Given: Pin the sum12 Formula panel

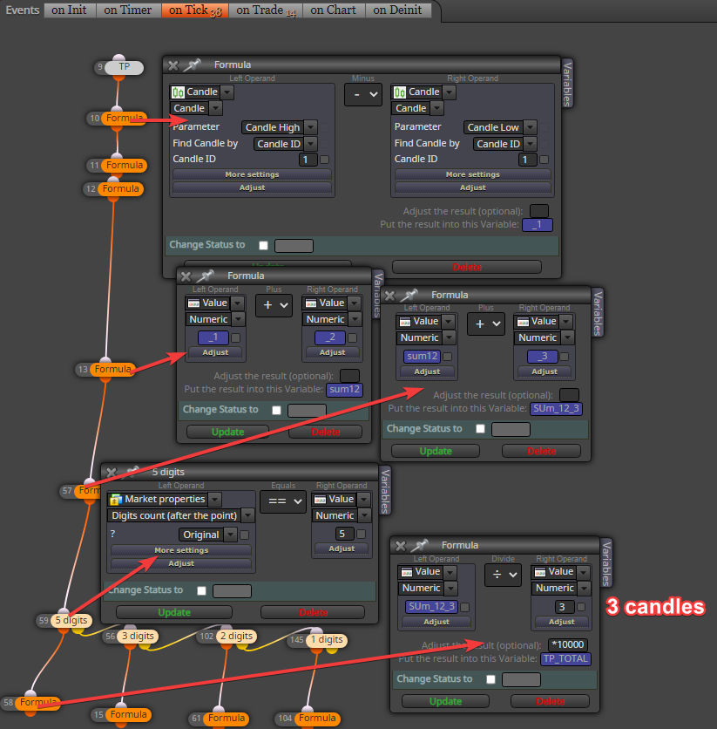Looking at the screenshot, I should pyautogui.click(x=205, y=276).
